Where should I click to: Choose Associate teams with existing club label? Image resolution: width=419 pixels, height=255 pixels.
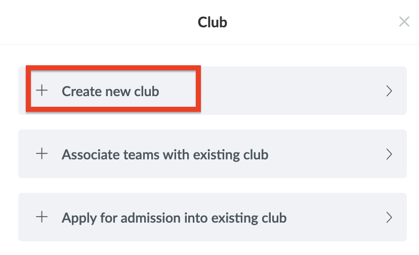tap(165, 155)
